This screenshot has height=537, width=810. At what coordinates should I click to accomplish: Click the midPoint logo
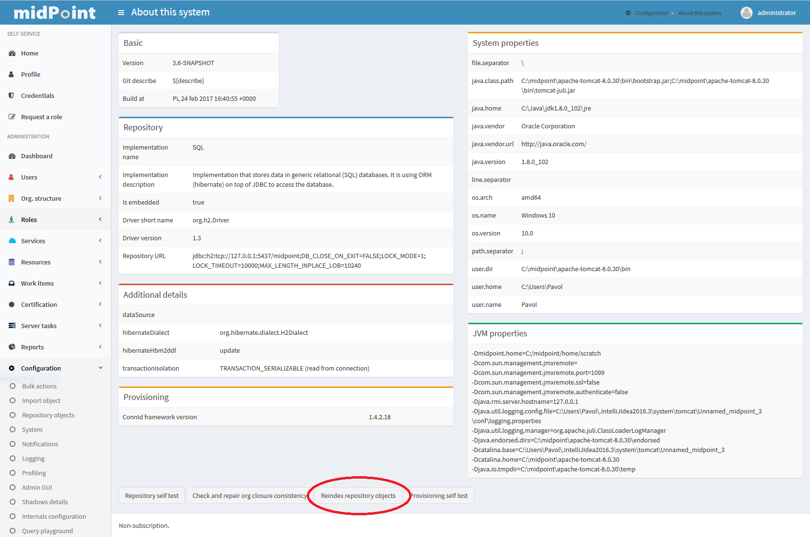click(55, 13)
